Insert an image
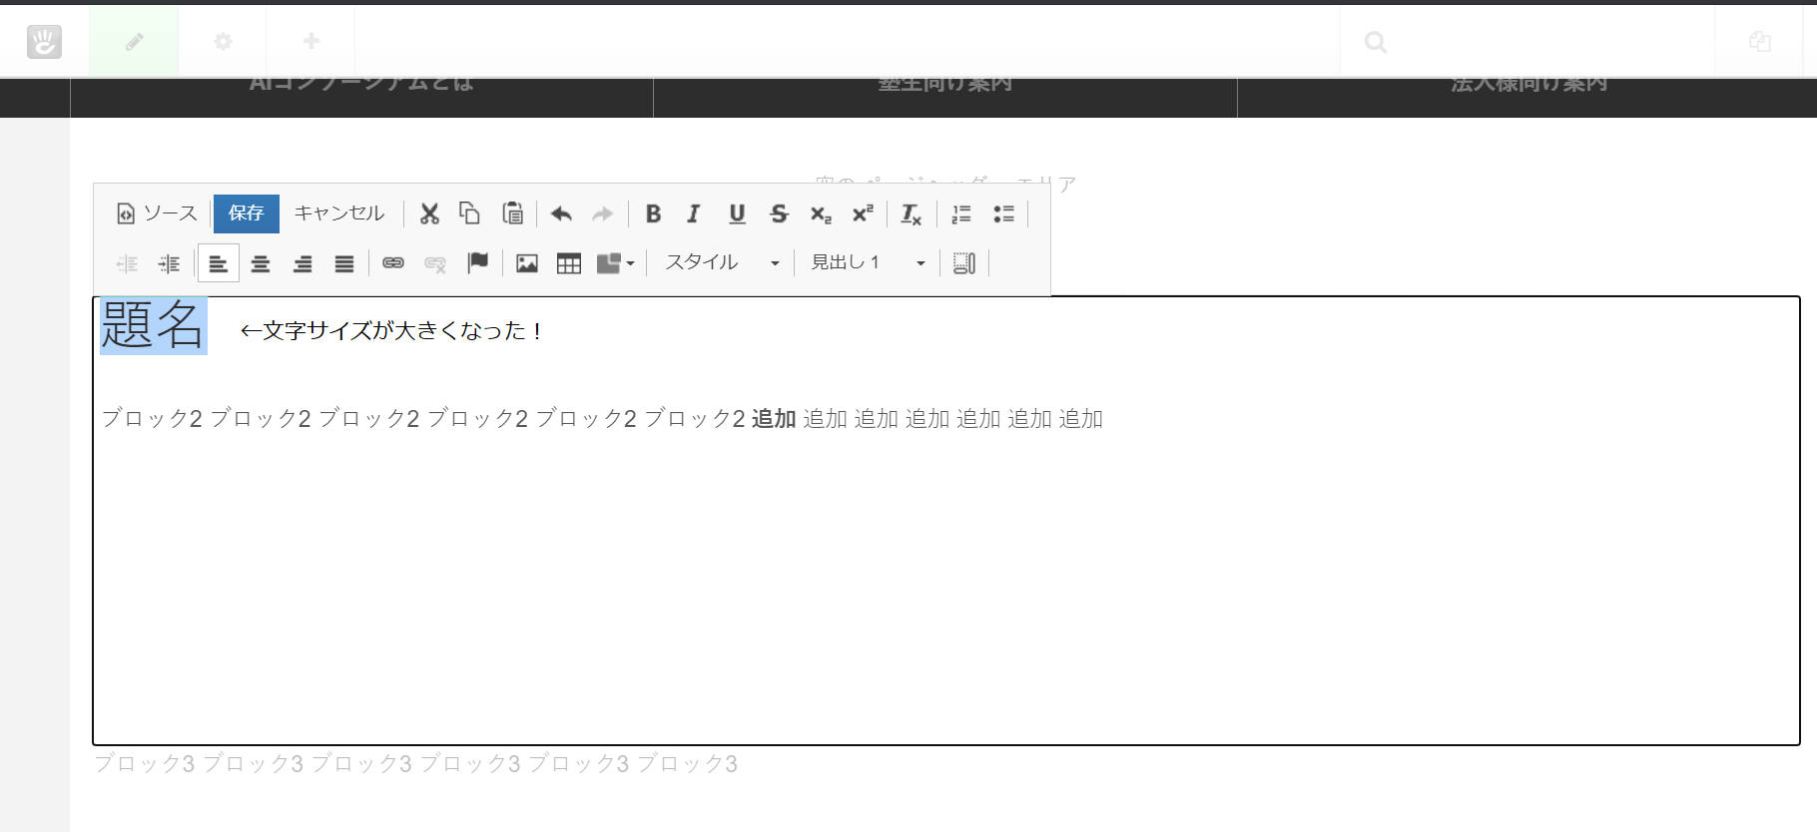 pyautogui.click(x=527, y=263)
